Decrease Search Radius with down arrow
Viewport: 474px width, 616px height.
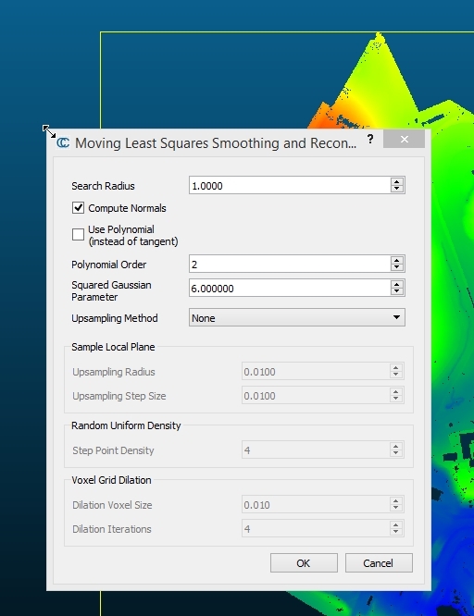coord(396,189)
